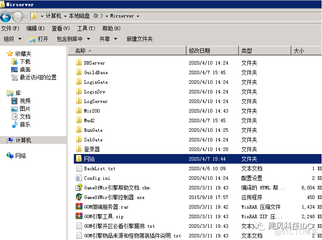Open the 包含到库中 dropdown

(73, 39)
